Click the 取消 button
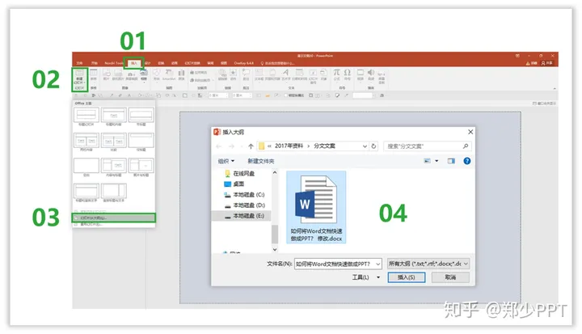Image resolution: width=582 pixels, height=334 pixels. [450, 277]
